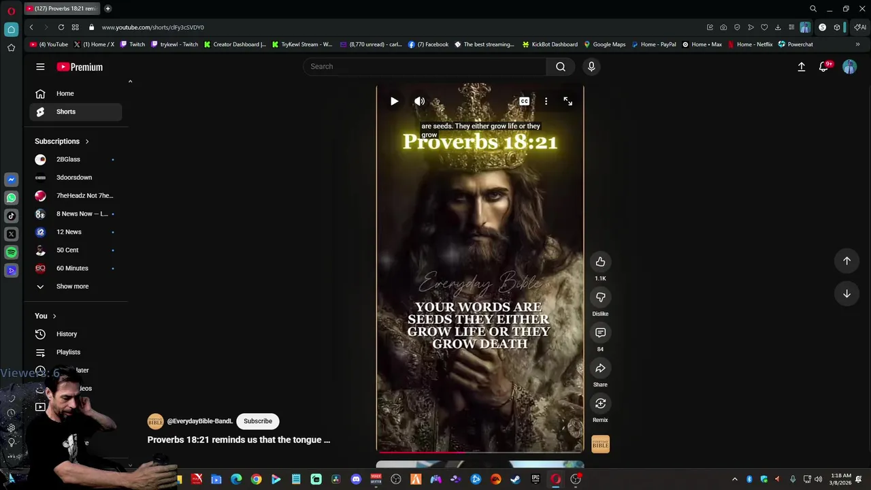Viewport: 871px width, 490px height.
Task: Select the Proverbs 18:21 browser tab
Action: [61, 9]
